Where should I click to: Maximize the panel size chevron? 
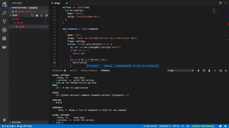click(215, 70)
